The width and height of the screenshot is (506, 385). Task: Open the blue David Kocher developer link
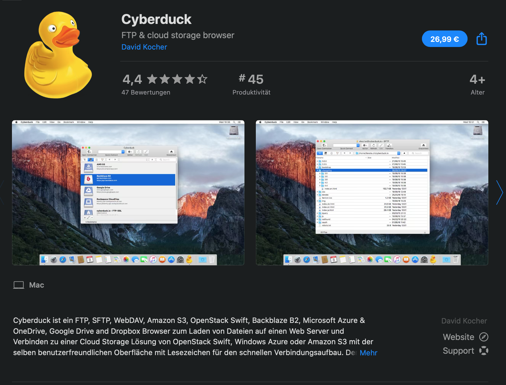point(144,47)
